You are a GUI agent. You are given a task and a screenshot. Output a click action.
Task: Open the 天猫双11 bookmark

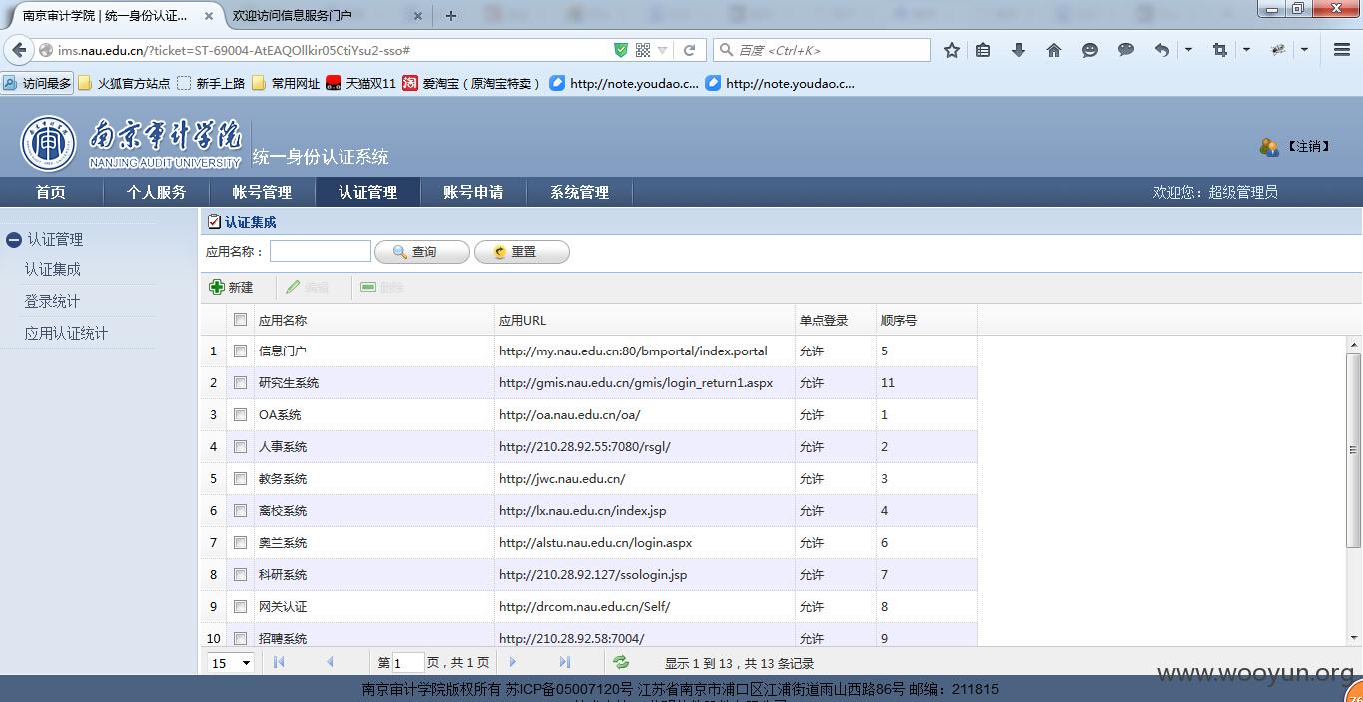361,84
